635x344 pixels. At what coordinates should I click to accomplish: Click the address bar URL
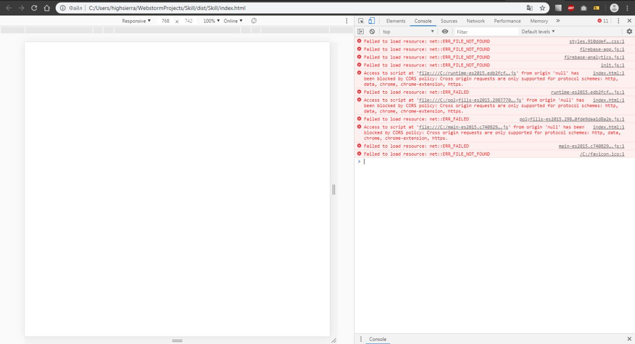167,8
